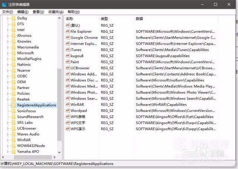Expand the Macromedia key arrow
The width and height of the screenshot is (238, 169).
8,47
